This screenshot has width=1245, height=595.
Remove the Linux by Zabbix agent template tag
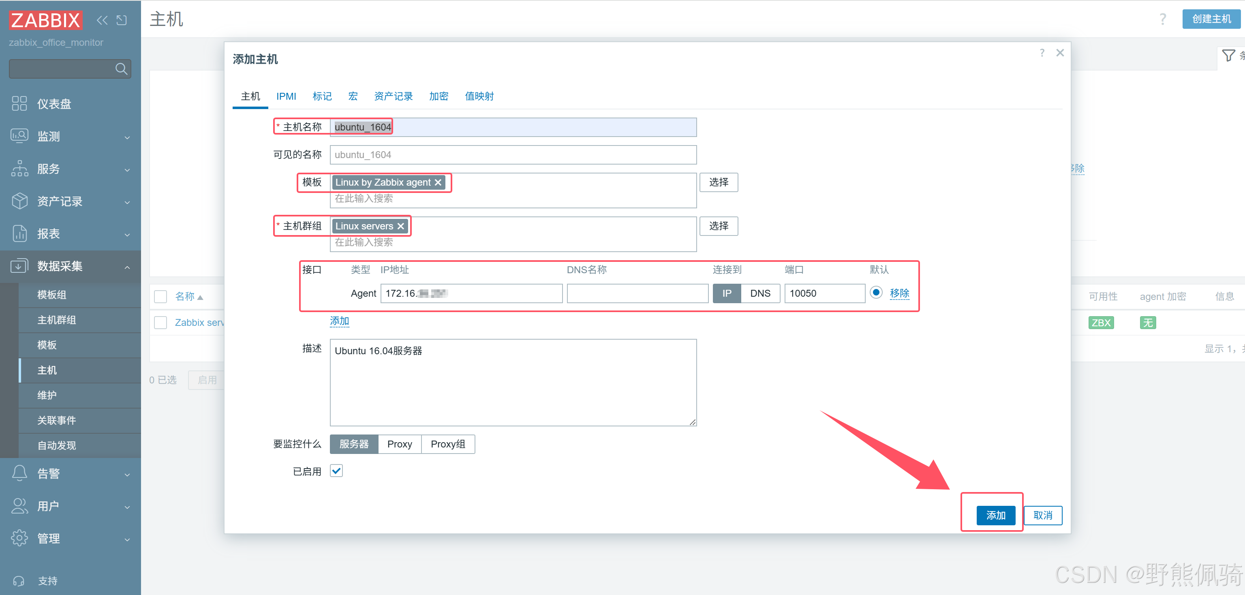[438, 182]
